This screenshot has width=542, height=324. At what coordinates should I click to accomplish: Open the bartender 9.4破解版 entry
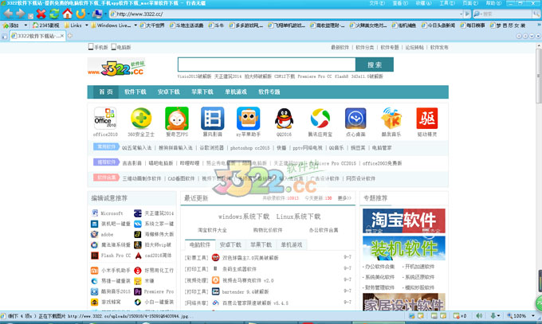[245, 292]
